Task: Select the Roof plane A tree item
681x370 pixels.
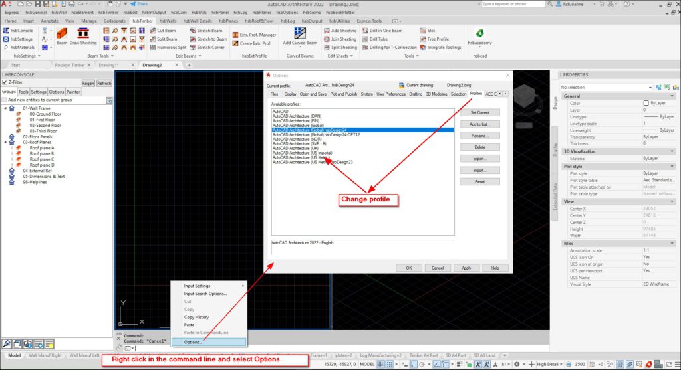Action: click(42, 148)
